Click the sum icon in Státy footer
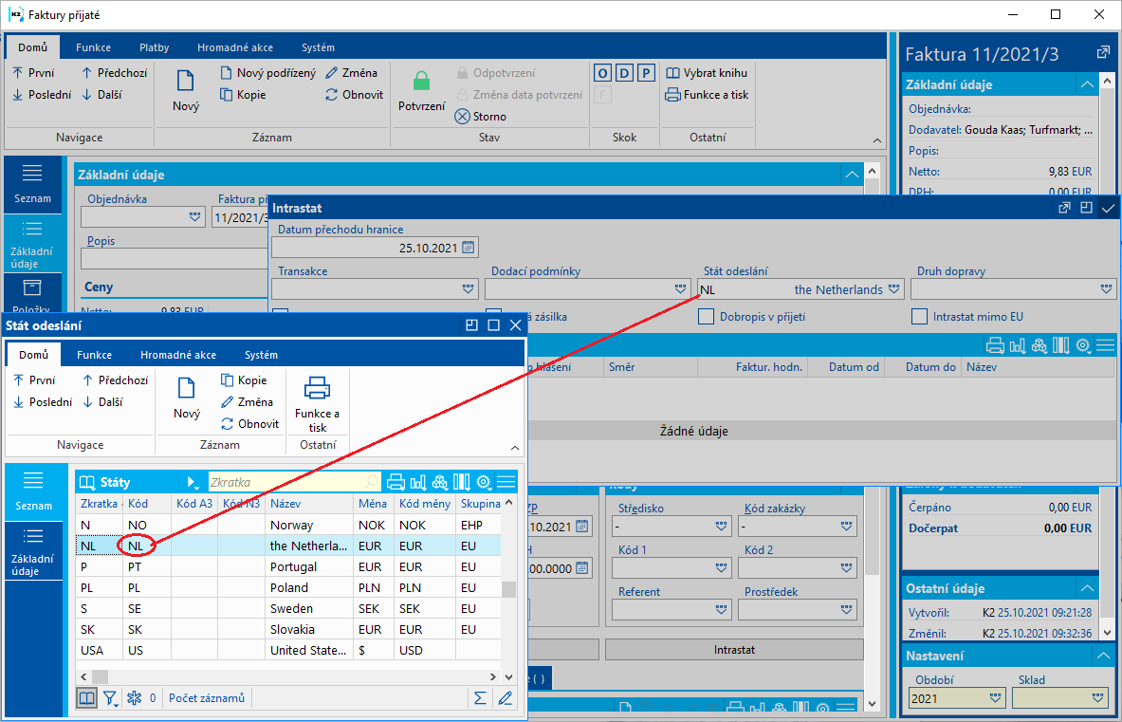 480,698
